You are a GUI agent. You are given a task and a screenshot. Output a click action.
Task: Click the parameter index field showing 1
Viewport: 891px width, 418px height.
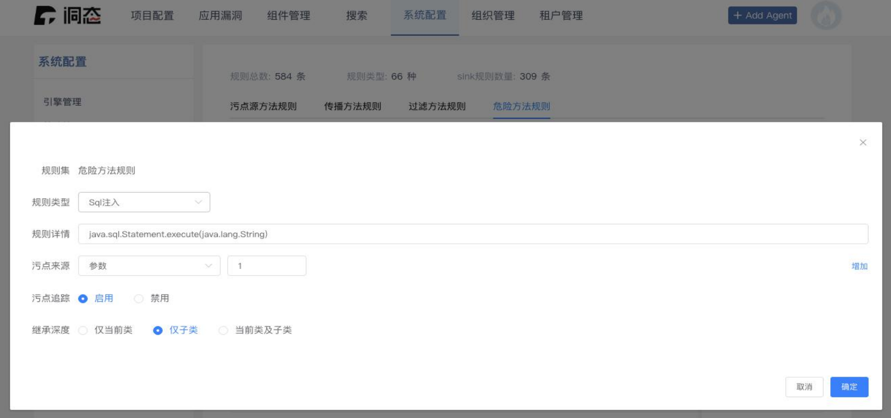tap(267, 266)
